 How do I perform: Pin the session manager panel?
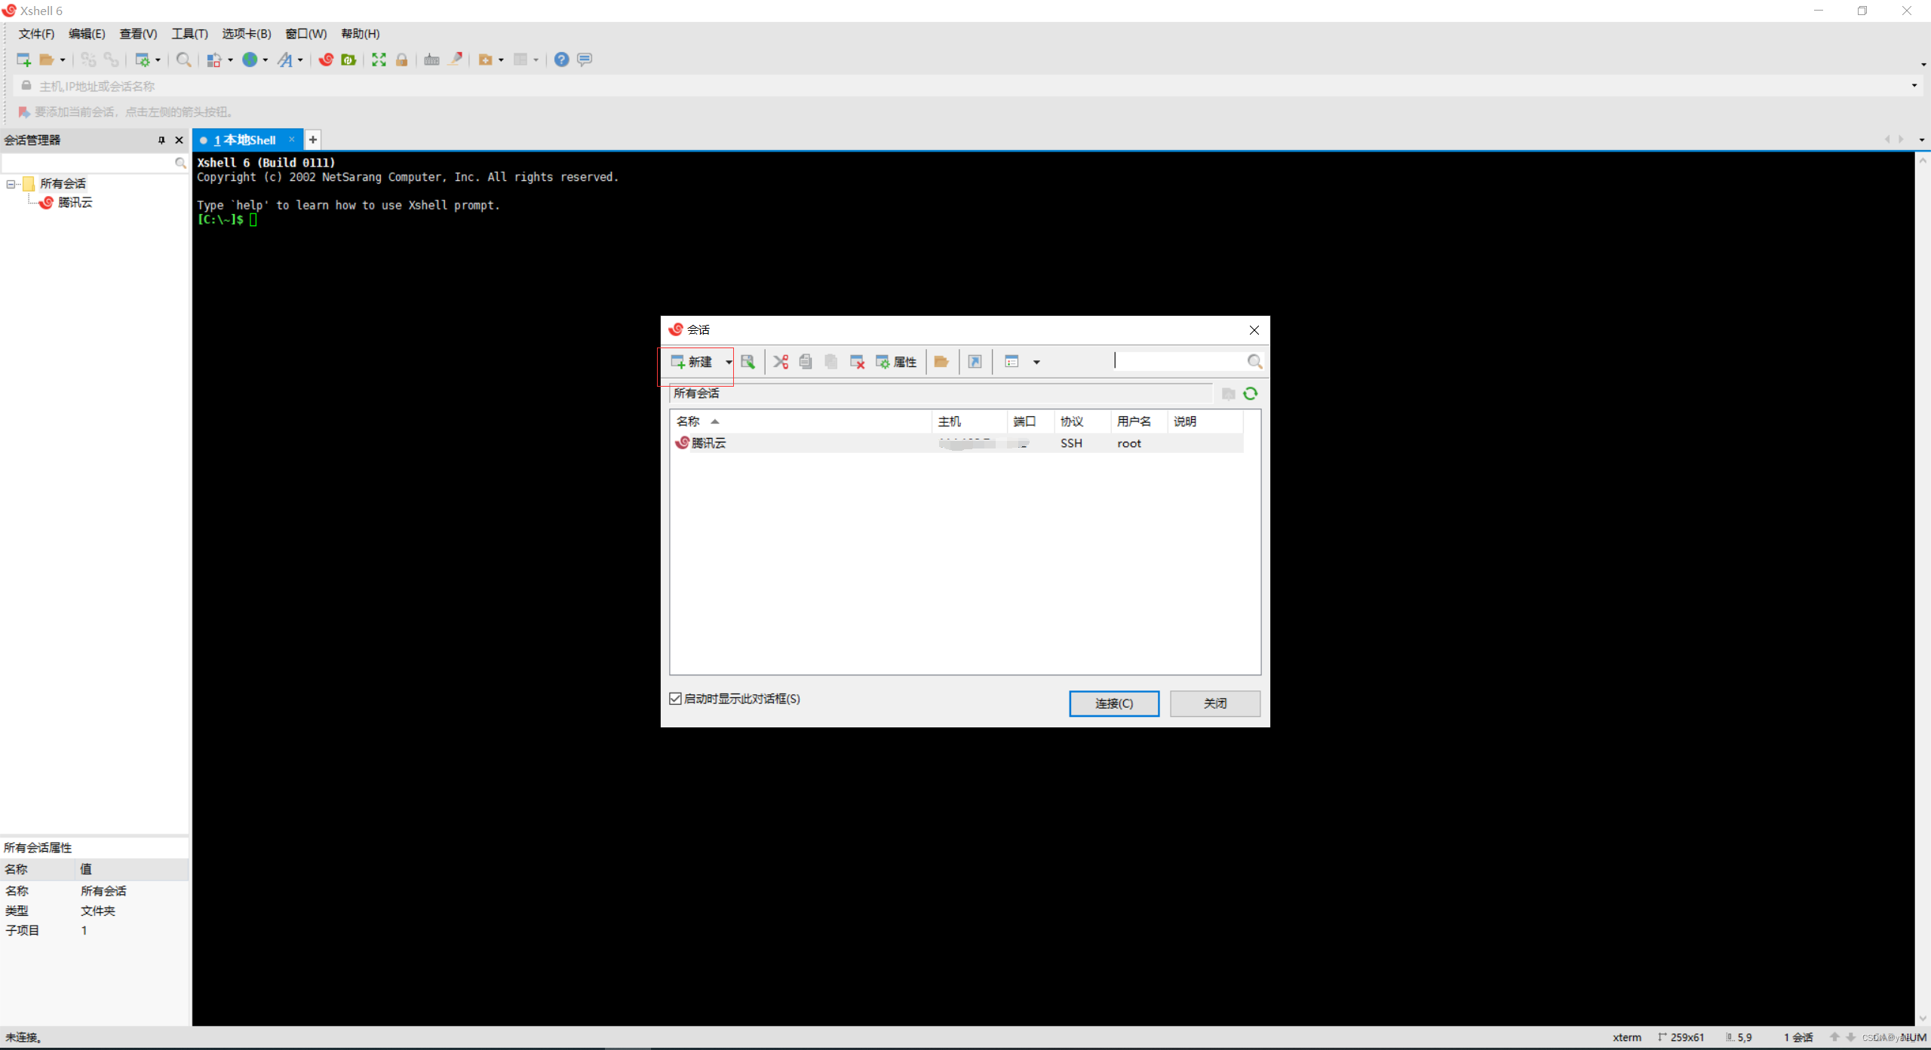click(x=161, y=140)
